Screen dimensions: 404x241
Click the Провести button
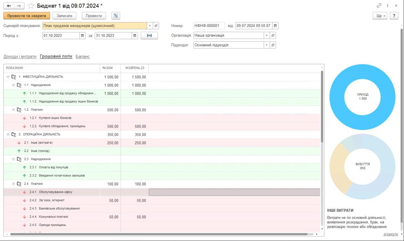click(x=94, y=16)
